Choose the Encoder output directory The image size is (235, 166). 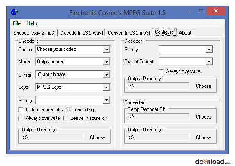(x=97, y=137)
